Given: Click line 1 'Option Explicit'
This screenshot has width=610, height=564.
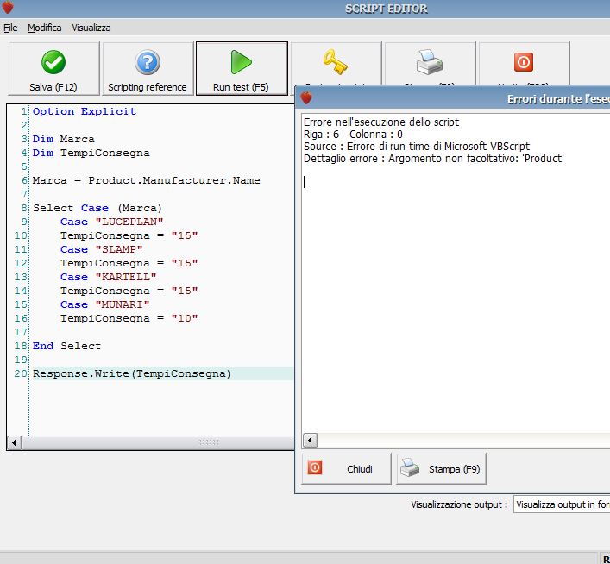Looking at the screenshot, I should [x=85, y=111].
